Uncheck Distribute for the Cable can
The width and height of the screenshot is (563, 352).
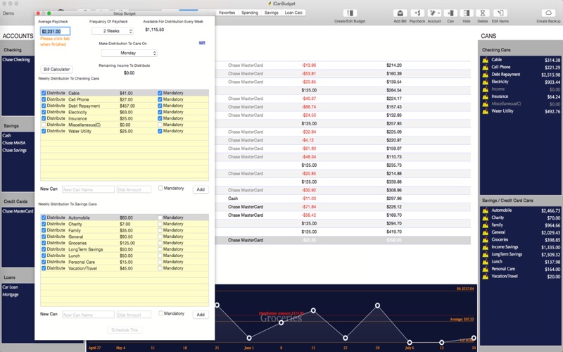(x=44, y=93)
